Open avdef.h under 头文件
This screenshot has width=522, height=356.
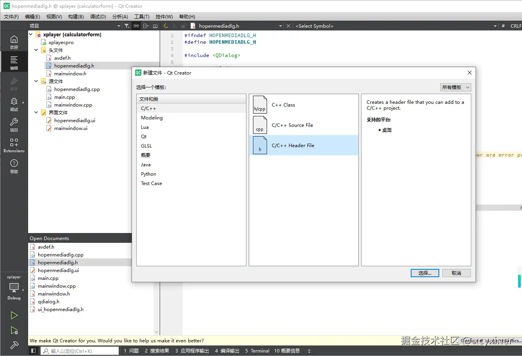tap(62, 58)
